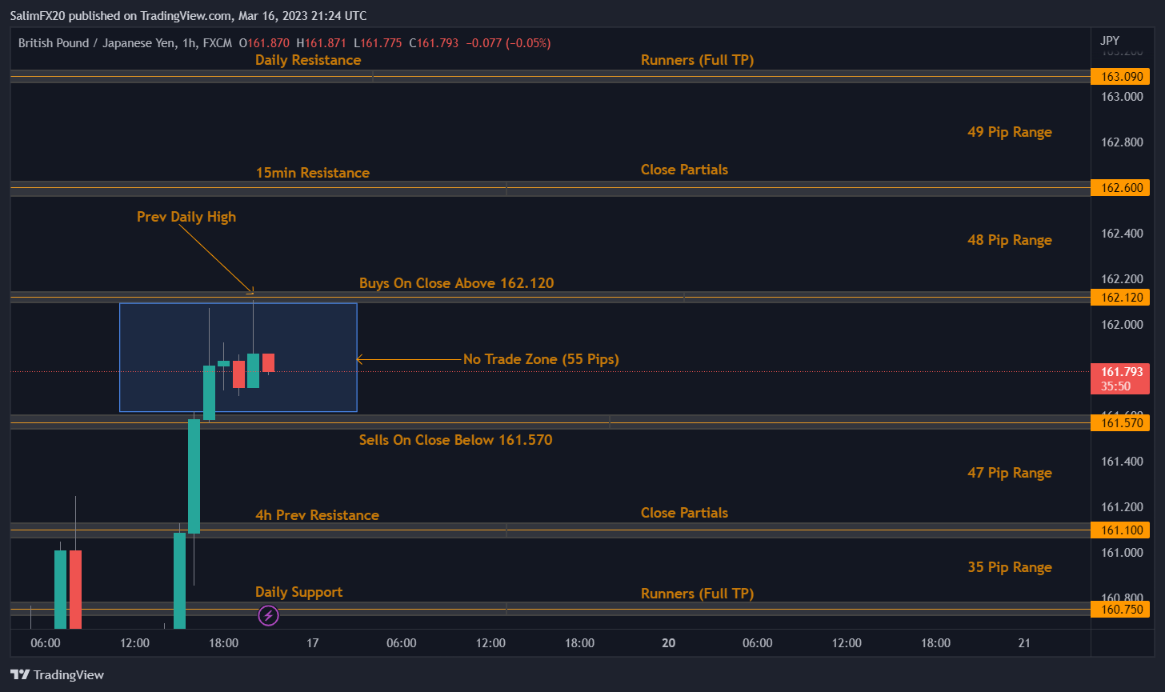Click the 'Sells On Close Below 161.570' annotation
The width and height of the screenshot is (1165, 692).
[x=455, y=440]
